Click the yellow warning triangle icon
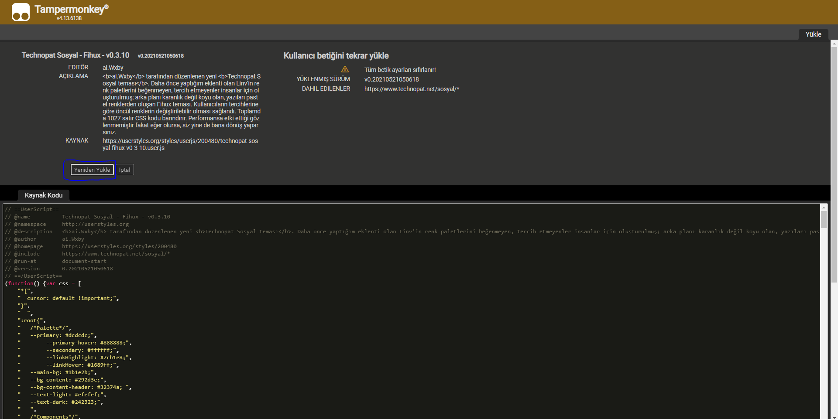Viewport: 838px width, 419px height. pos(345,69)
